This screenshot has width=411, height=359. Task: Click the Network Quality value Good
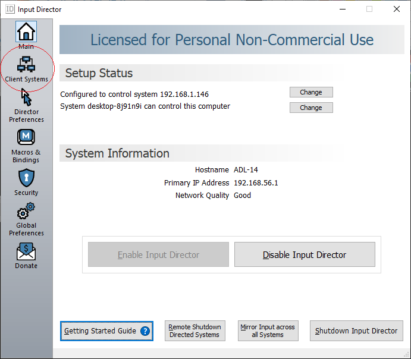(242, 196)
